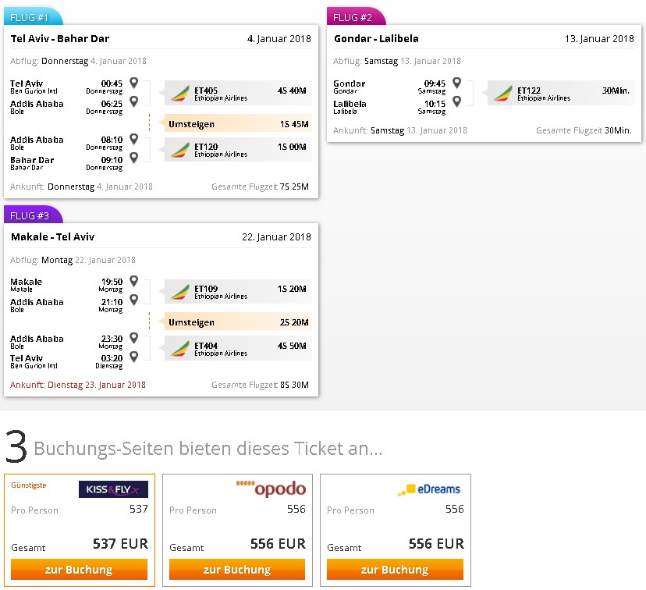
Task: Click zur Buchung under the eDreams offer
Action: click(x=395, y=569)
